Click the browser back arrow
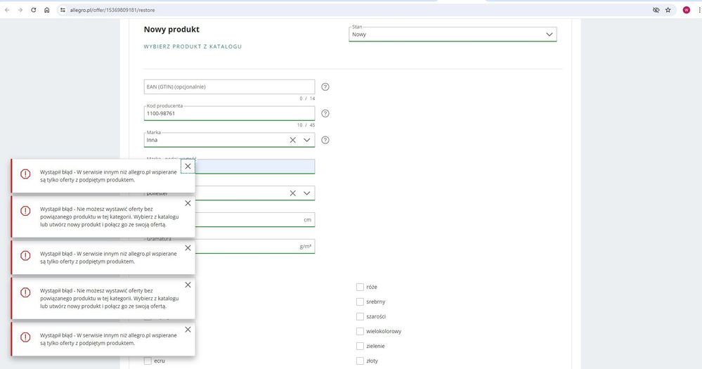 (7, 10)
